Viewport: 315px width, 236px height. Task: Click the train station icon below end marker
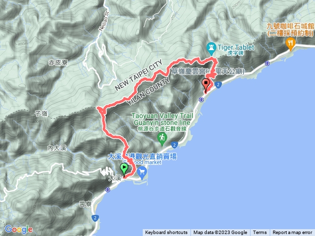click(201, 99)
